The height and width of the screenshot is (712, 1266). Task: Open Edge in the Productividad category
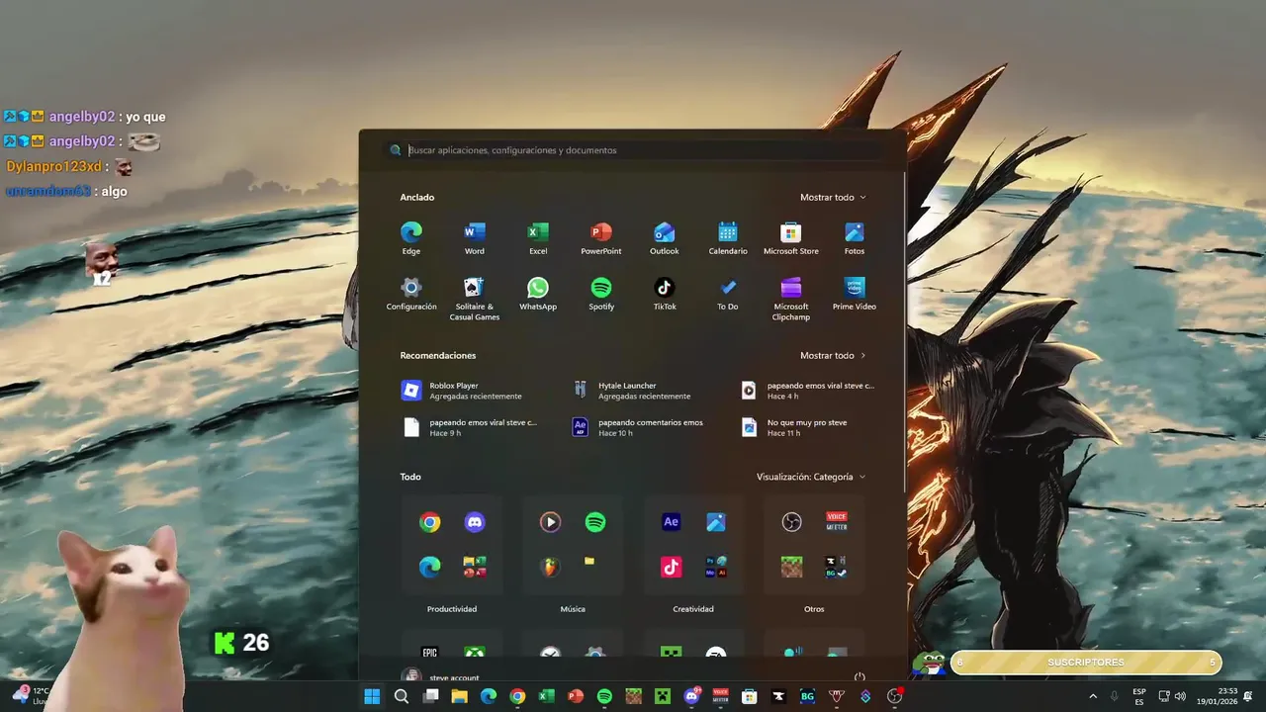pyautogui.click(x=429, y=567)
